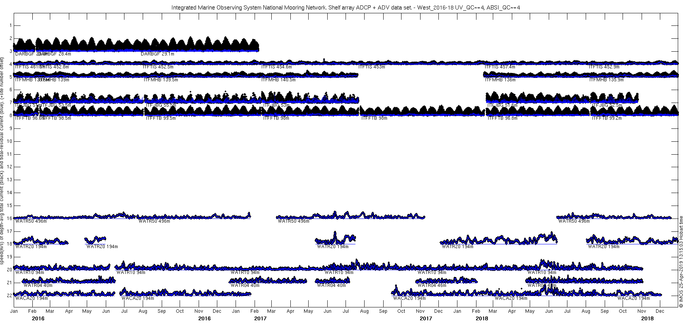The height and width of the screenshot is (323, 685).
Task: Select the 'DARBGF 28.4m' mooring label
Action: point(54,54)
